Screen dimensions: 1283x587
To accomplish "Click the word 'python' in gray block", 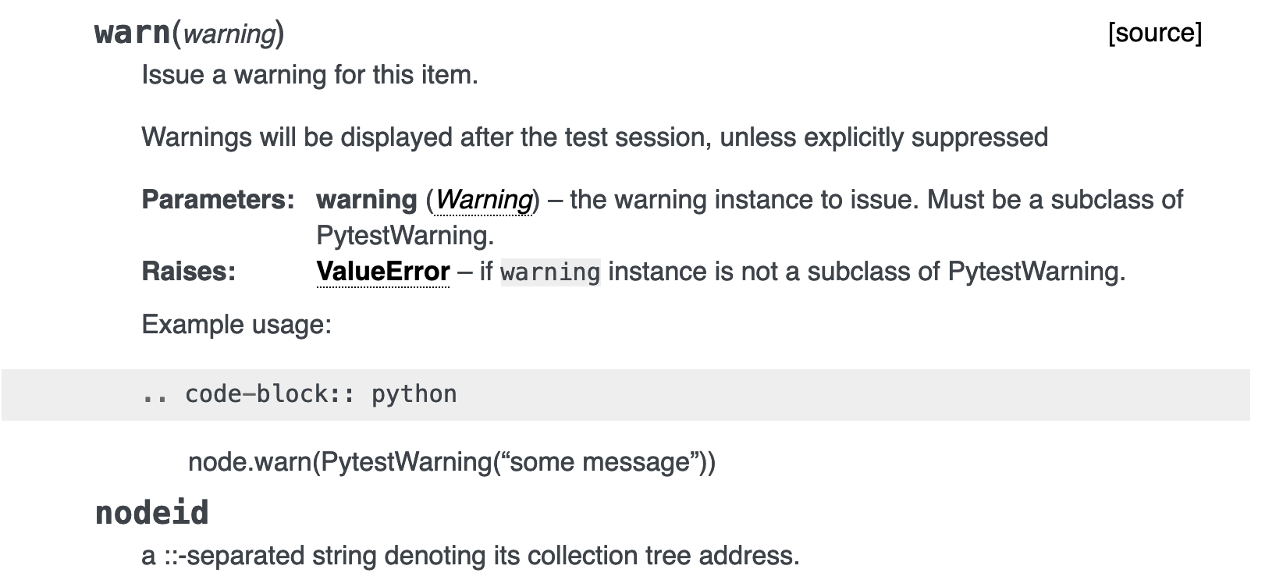I will click(414, 394).
